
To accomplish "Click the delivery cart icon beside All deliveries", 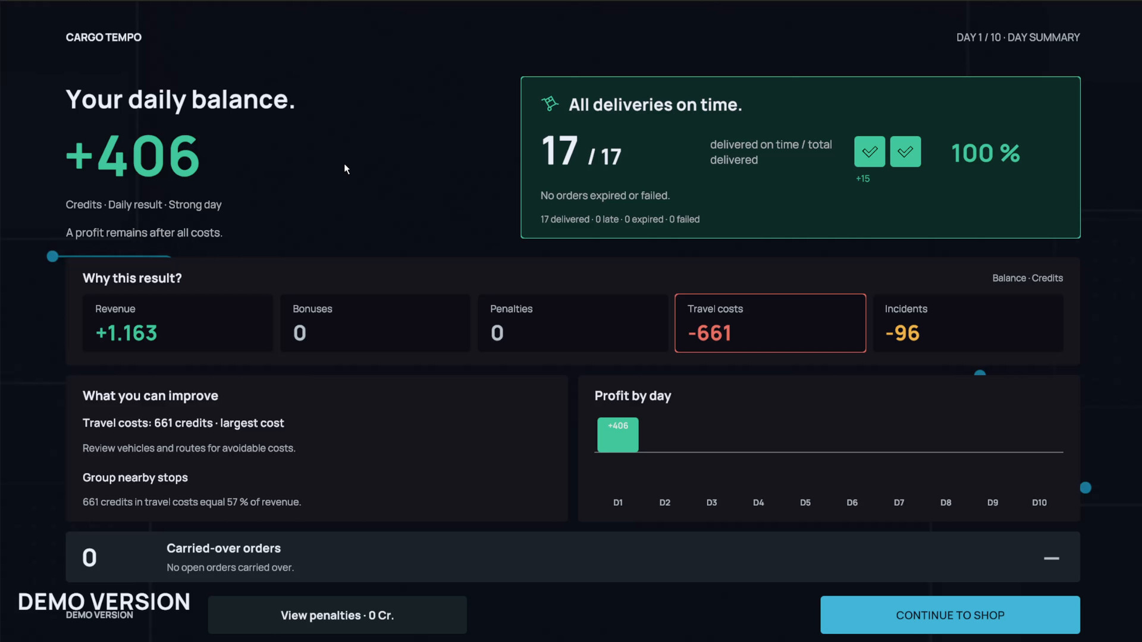I will click(550, 103).
